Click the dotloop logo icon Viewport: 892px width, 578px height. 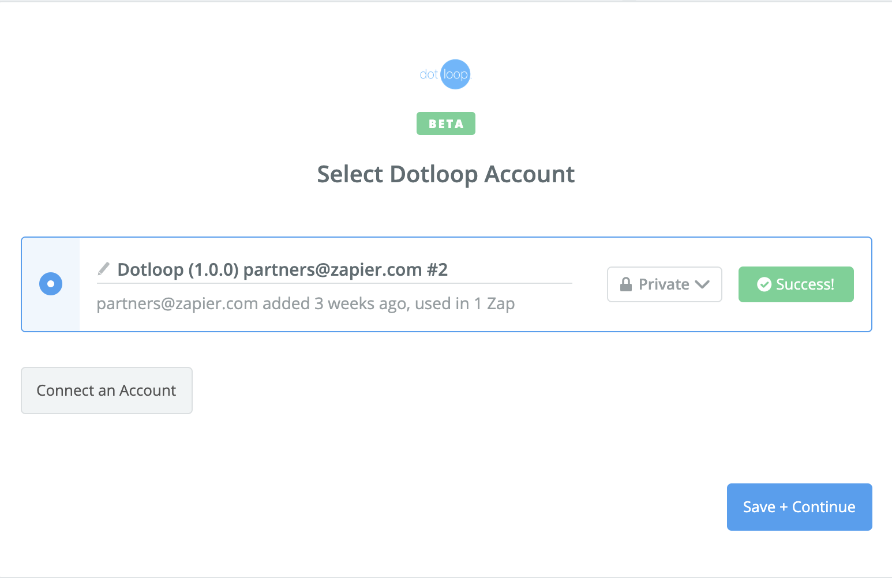(x=445, y=74)
